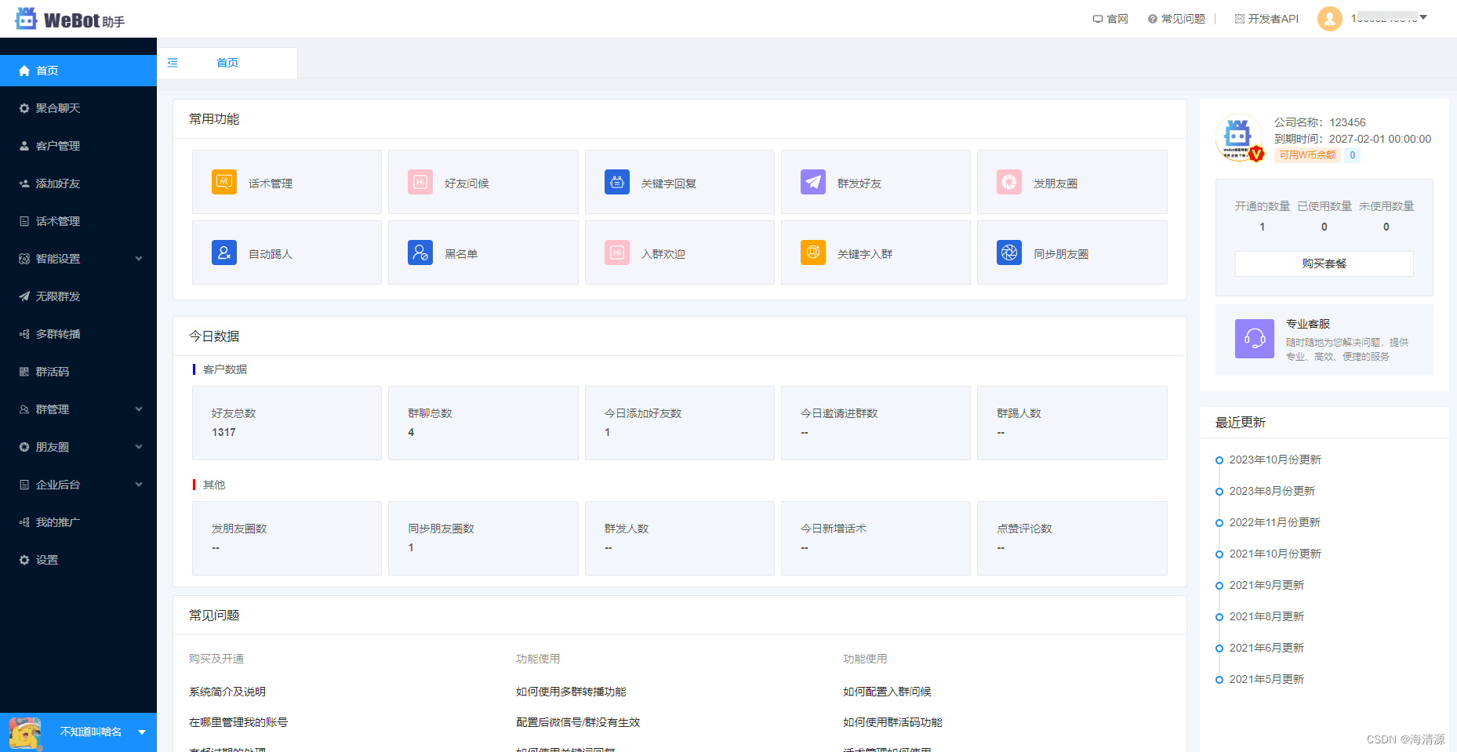This screenshot has width=1457, height=752.
Task: Open 设置 in the sidebar
Action: pyautogui.click(x=78, y=560)
